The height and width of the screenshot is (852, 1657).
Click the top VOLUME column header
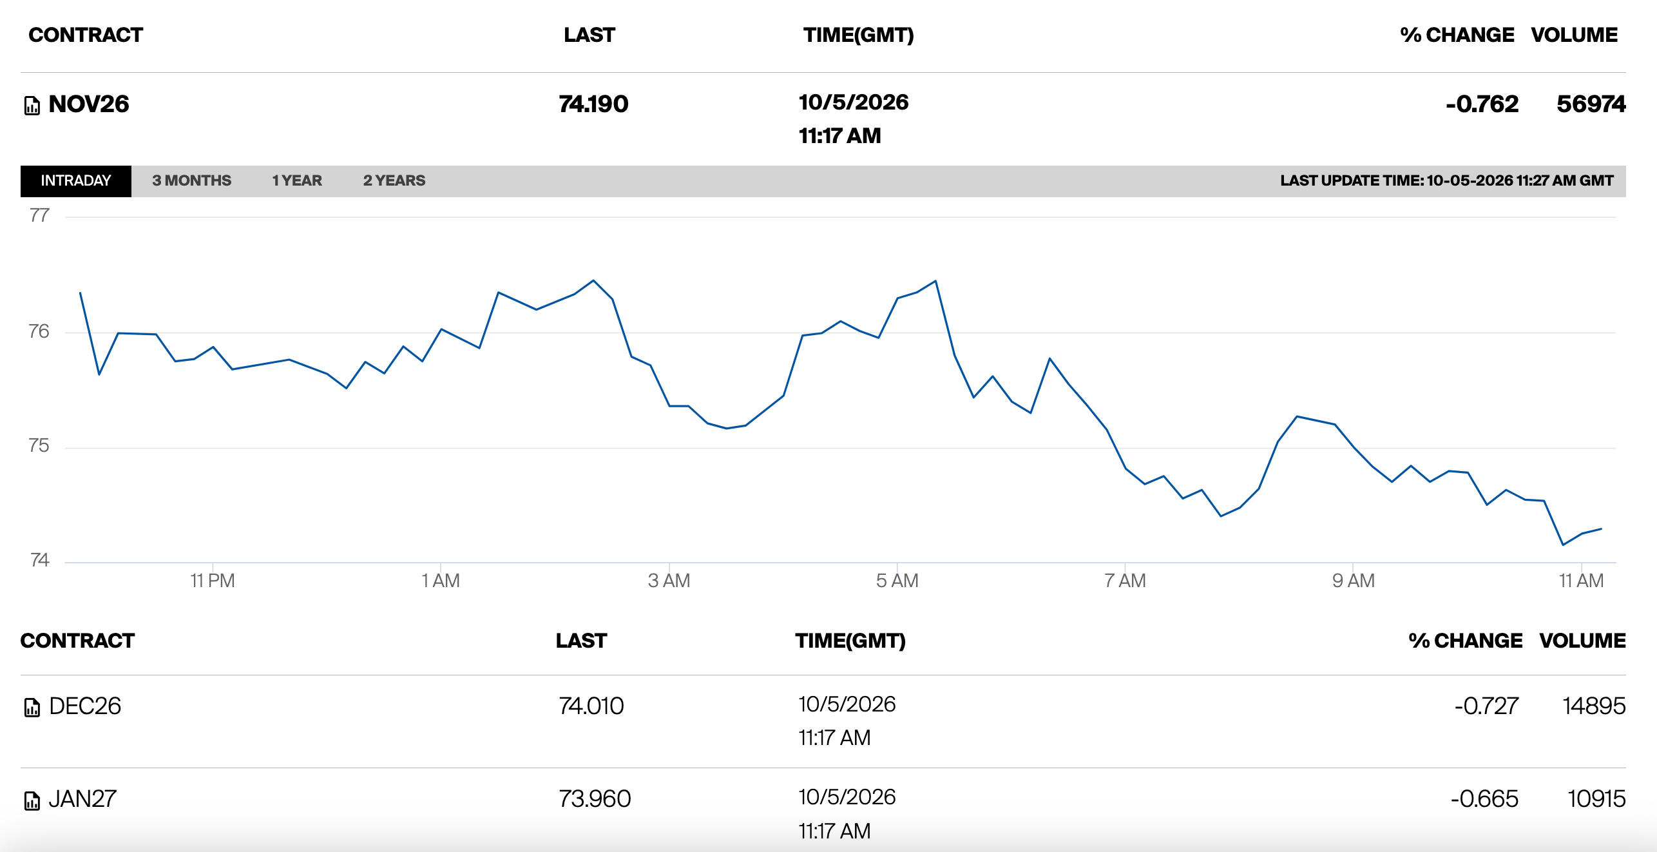pyautogui.click(x=1574, y=35)
